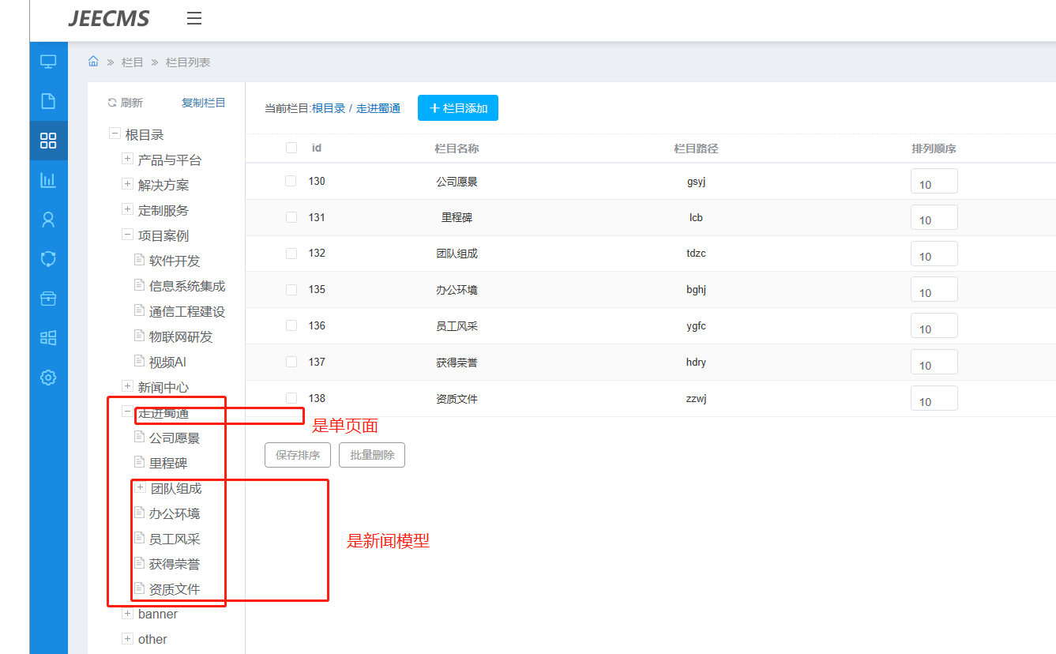The height and width of the screenshot is (654, 1056).
Task: Click the refresh icon beside 刷新
Action: 112,103
